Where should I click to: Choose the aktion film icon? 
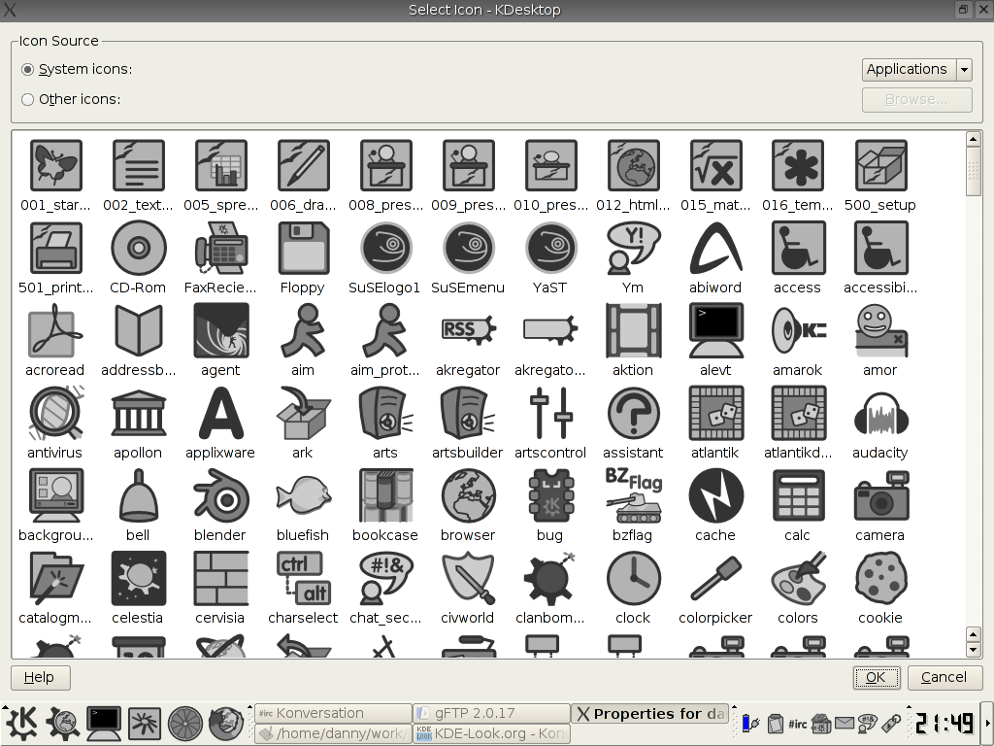633,331
